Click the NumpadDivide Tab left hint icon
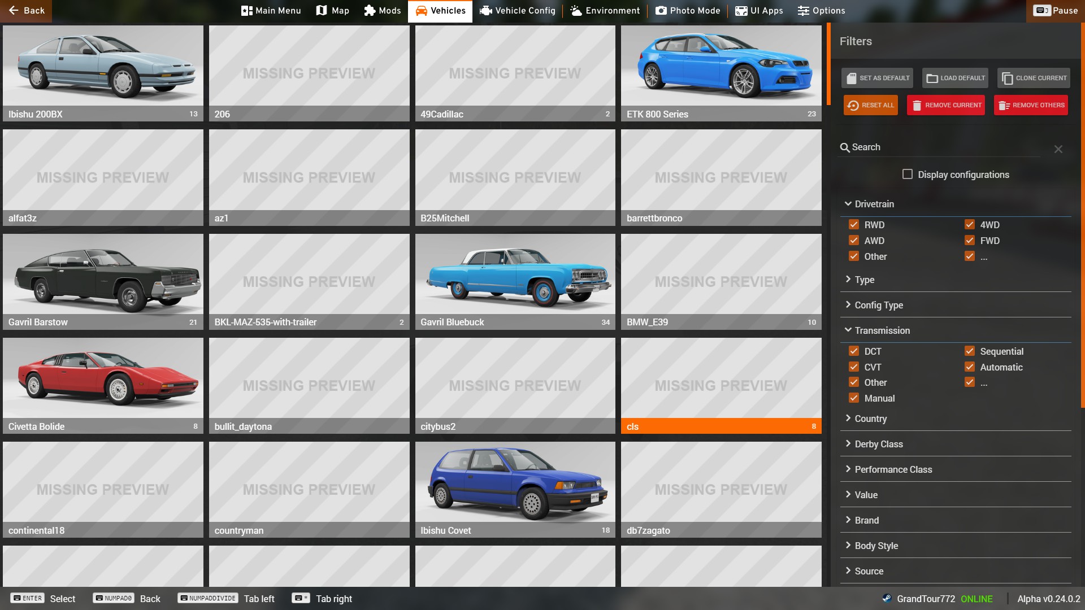 (x=208, y=598)
